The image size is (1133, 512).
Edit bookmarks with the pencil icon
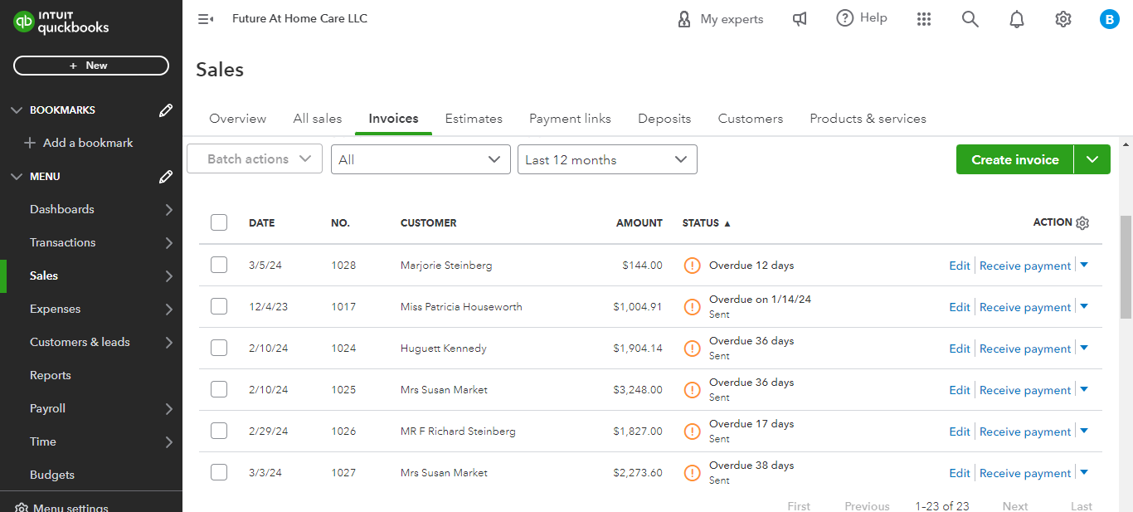(x=166, y=110)
